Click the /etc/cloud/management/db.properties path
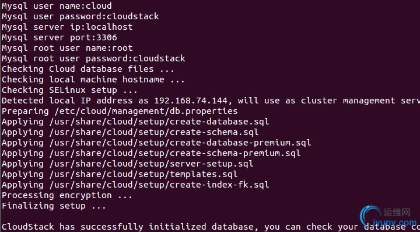Image resolution: width=420 pixels, height=232 pixels. [x=143, y=111]
